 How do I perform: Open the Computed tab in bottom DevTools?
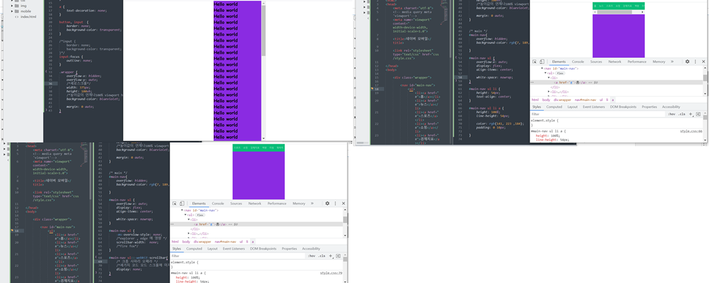point(194,249)
